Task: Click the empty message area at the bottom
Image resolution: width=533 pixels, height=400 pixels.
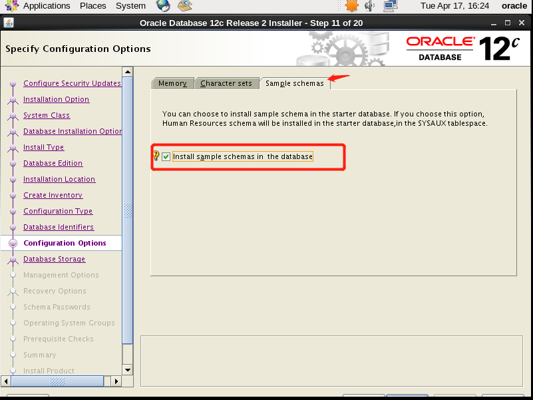Action: coord(331,361)
